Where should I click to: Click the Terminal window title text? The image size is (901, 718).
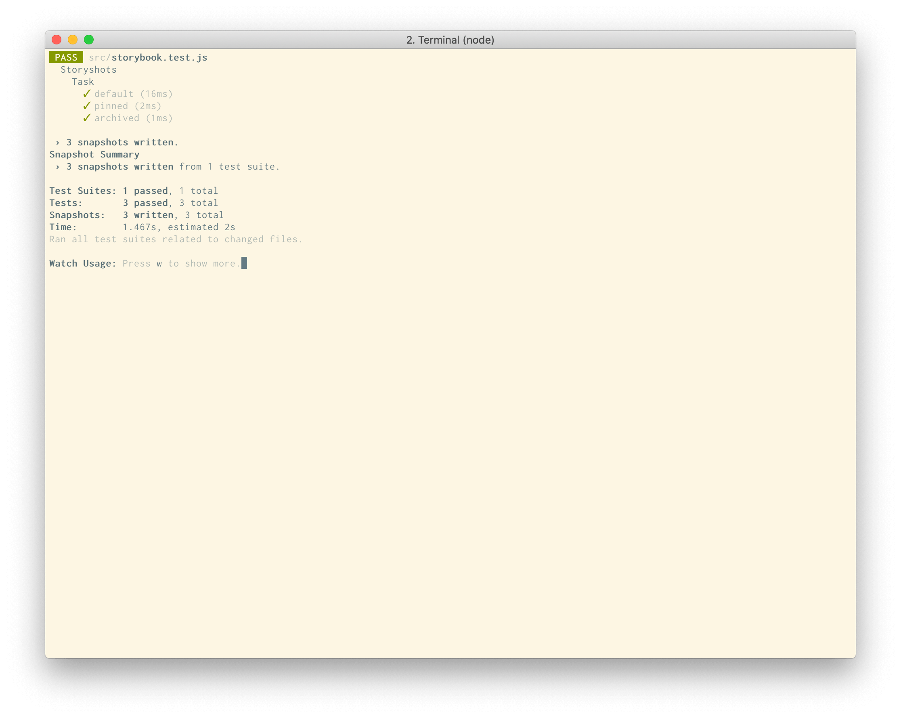[x=450, y=40]
